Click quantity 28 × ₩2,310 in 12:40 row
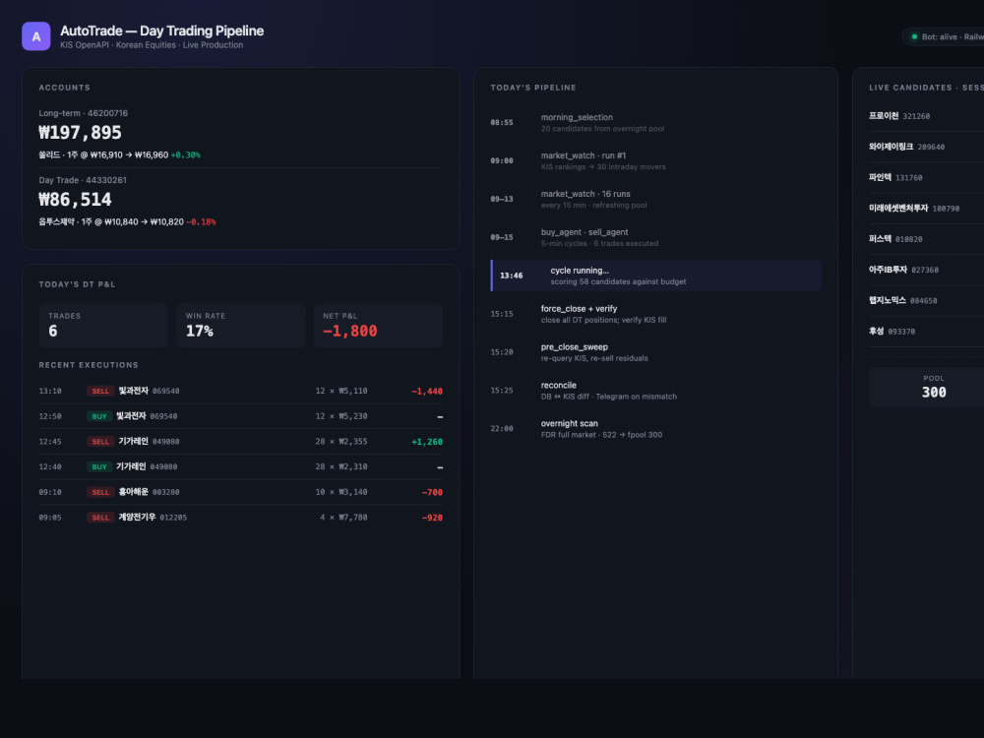 pyautogui.click(x=341, y=466)
